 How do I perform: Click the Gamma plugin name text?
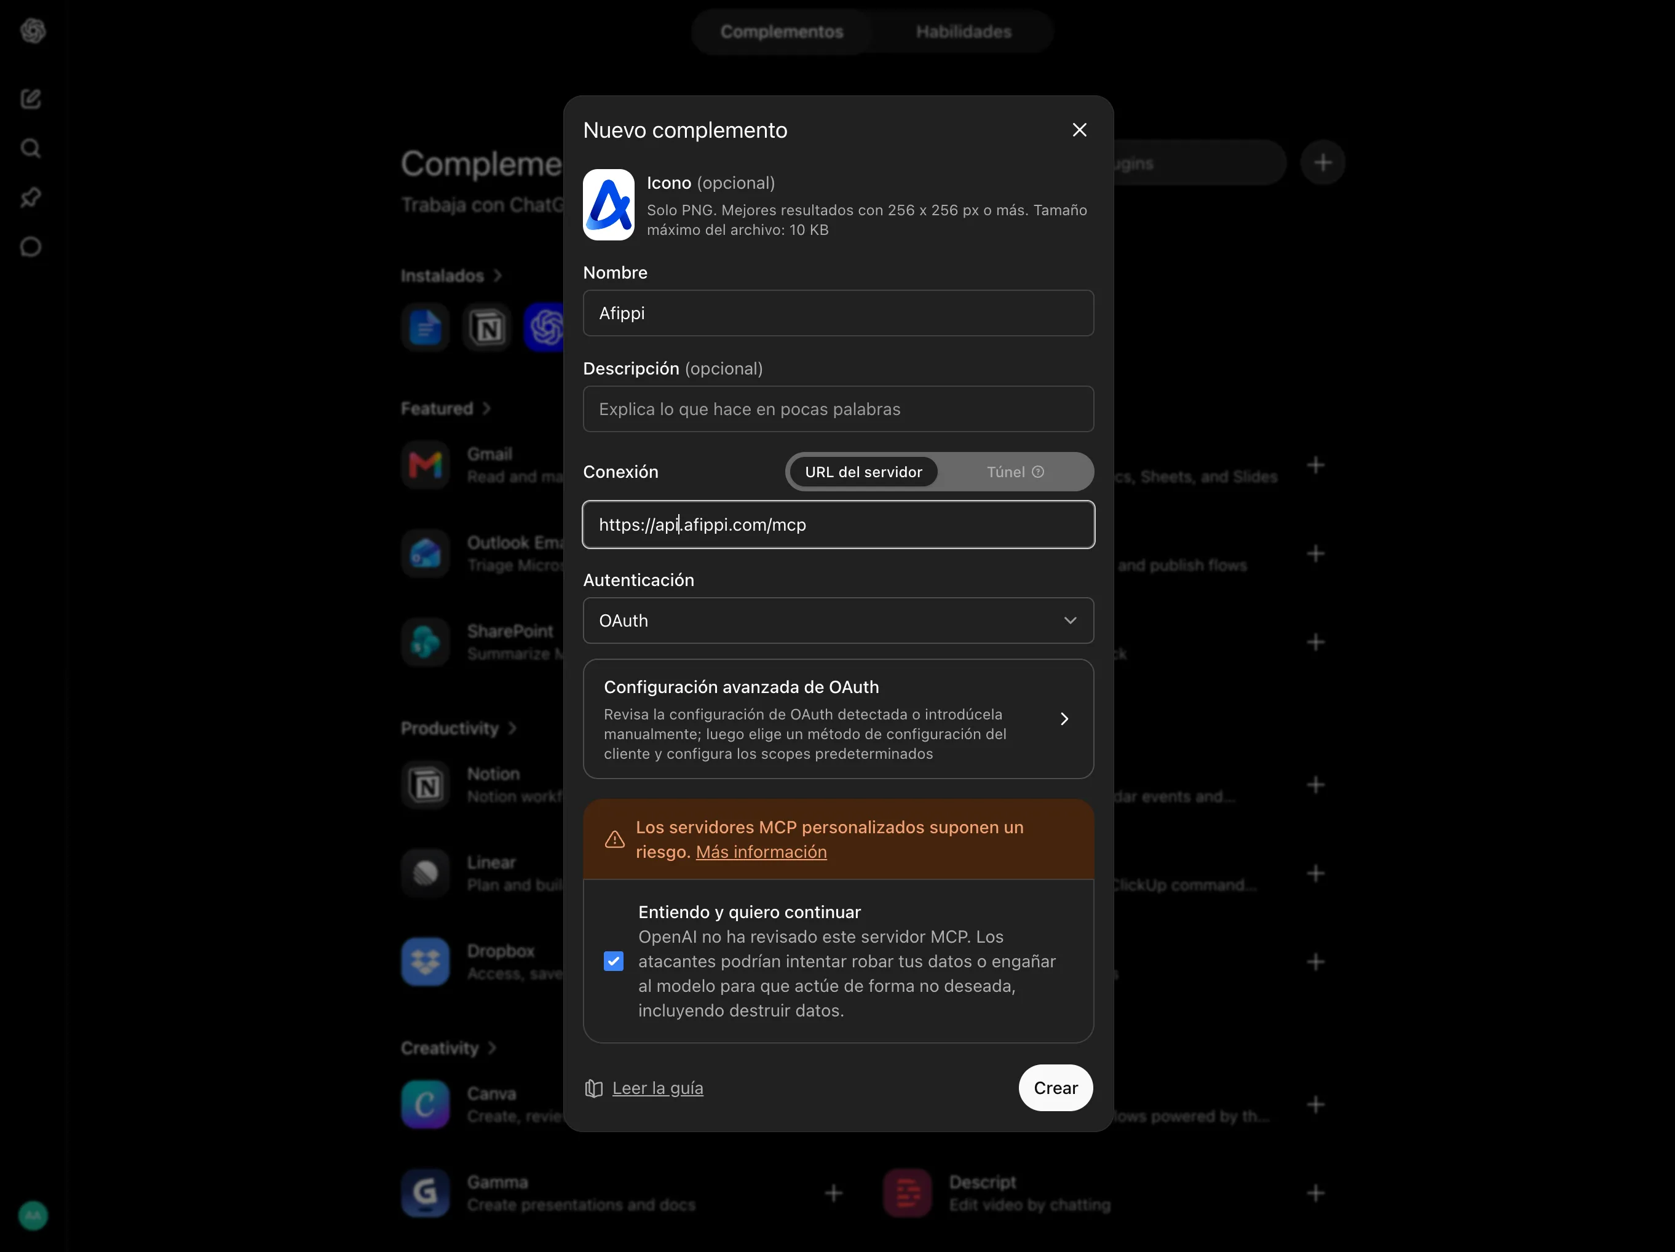(x=497, y=1183)
